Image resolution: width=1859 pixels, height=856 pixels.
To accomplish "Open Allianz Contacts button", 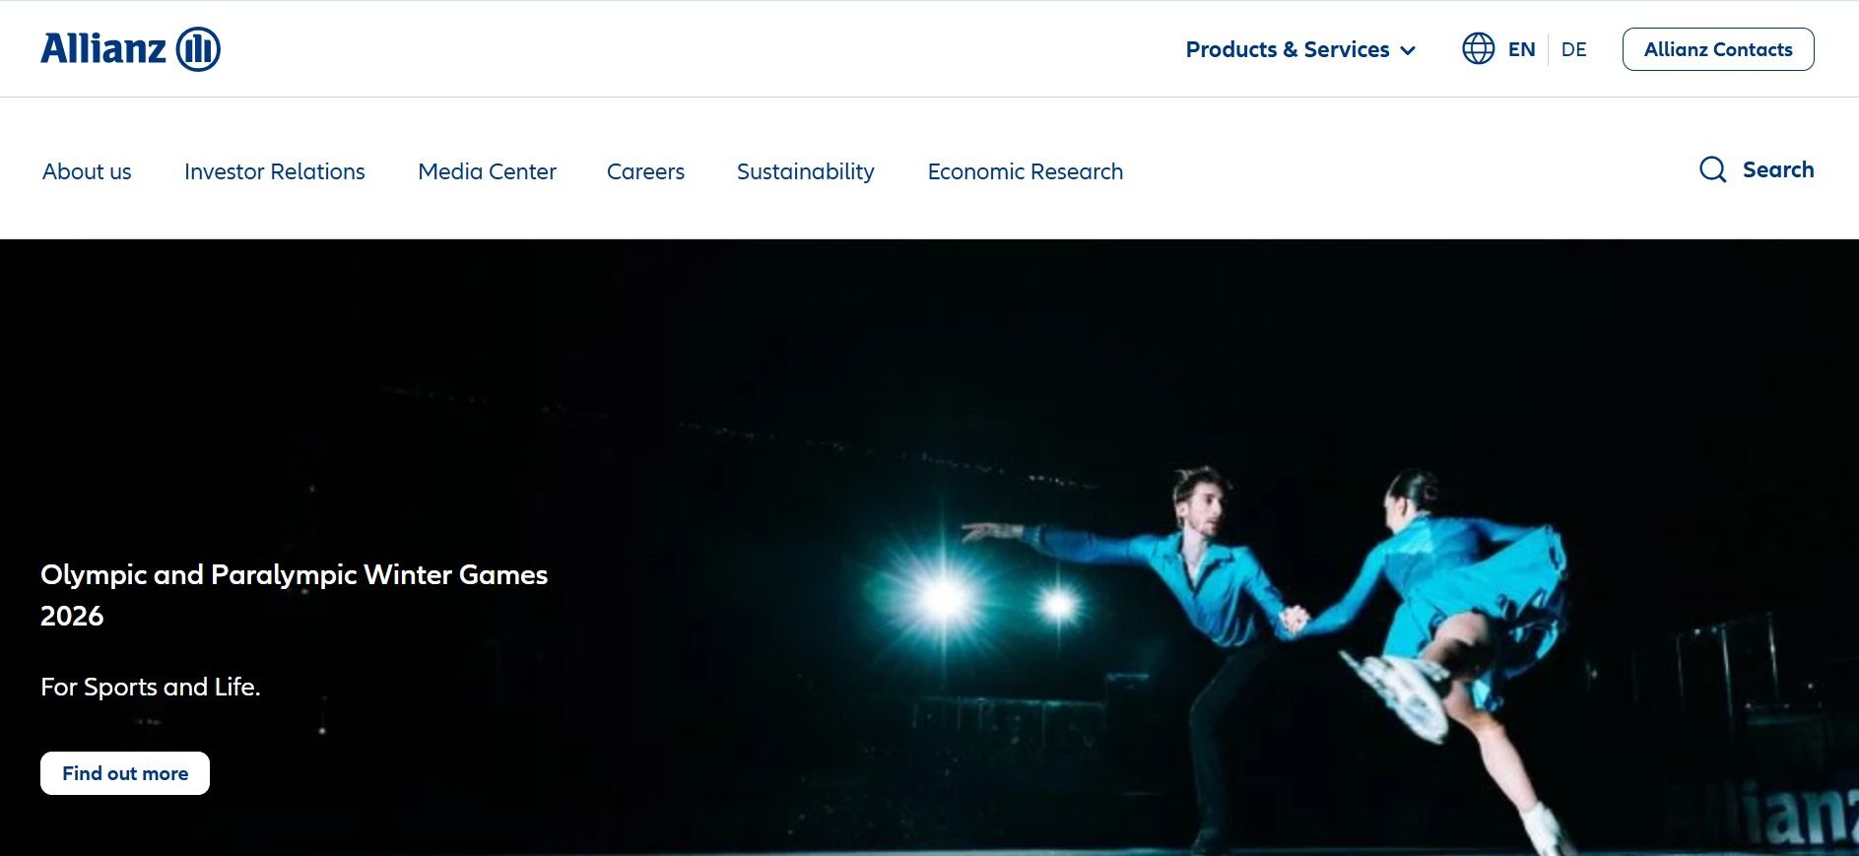I will pyautogui.click(x=1717, y=49).
